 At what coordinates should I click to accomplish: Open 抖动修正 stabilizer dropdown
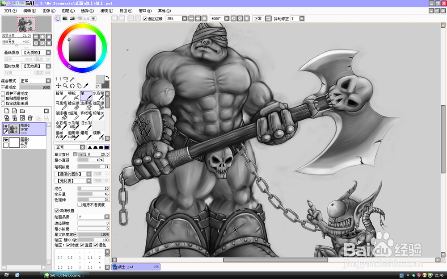pos(302,18)
